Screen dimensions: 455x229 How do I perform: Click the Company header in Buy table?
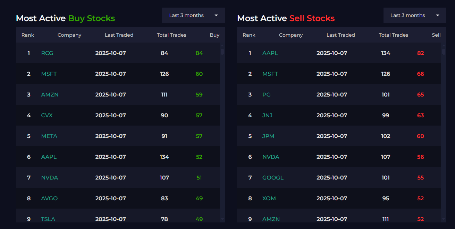pyautogui.click(x=69, y=35)
